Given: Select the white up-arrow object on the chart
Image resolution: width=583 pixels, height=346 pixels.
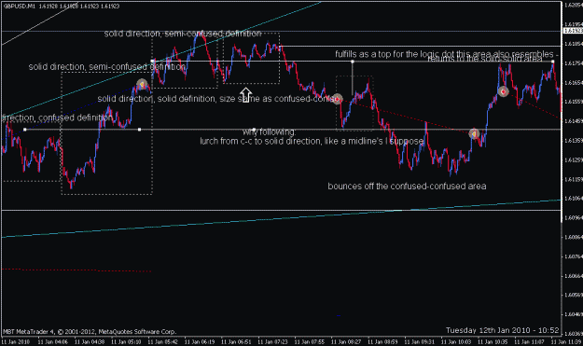Looking at the screenshot, I should point(245,95).
